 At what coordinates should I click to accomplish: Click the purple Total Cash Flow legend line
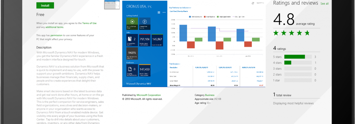point(234,17)
